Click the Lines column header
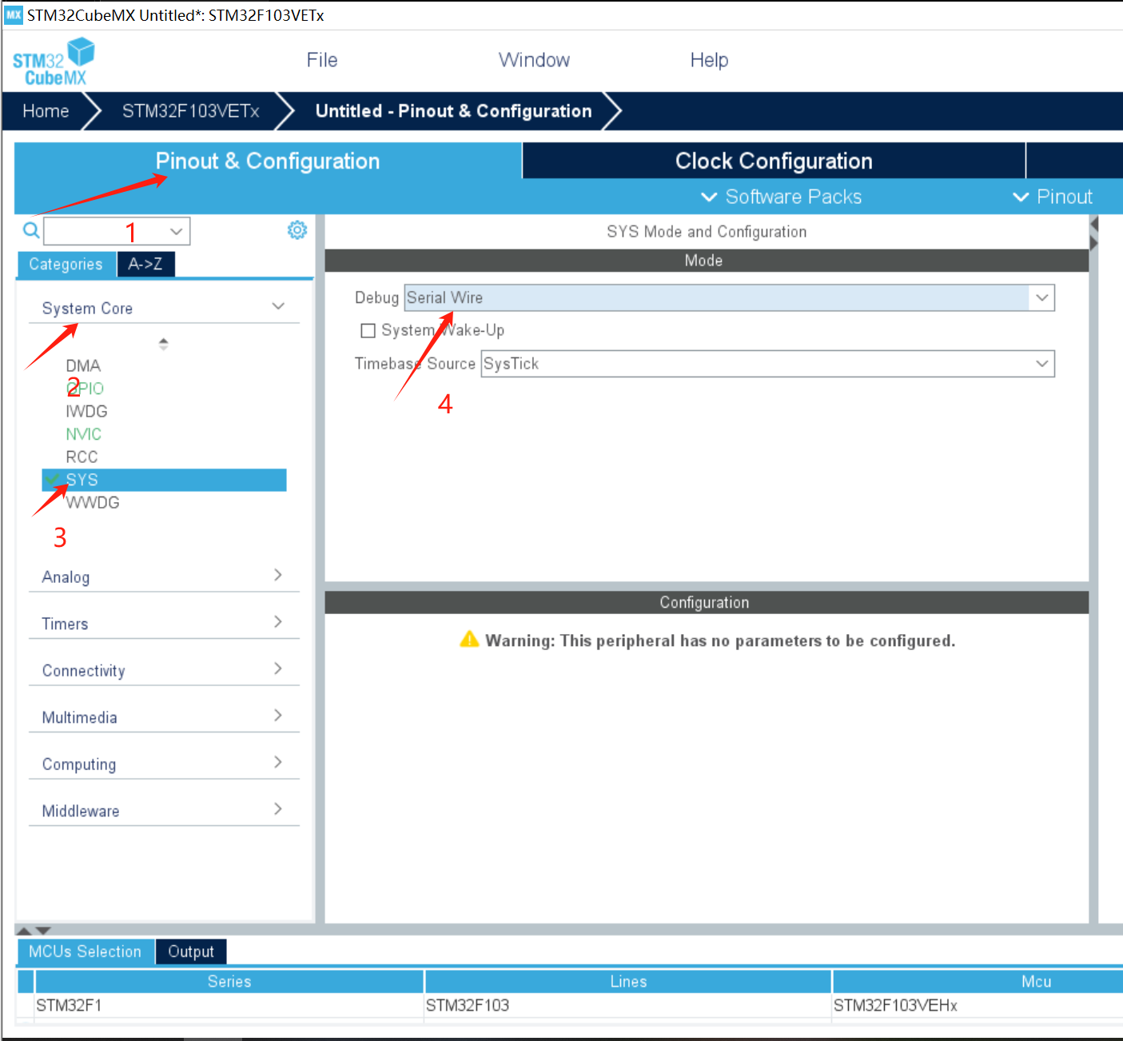The width and height of the screenshot is (1123, 1041). point(628,981)
